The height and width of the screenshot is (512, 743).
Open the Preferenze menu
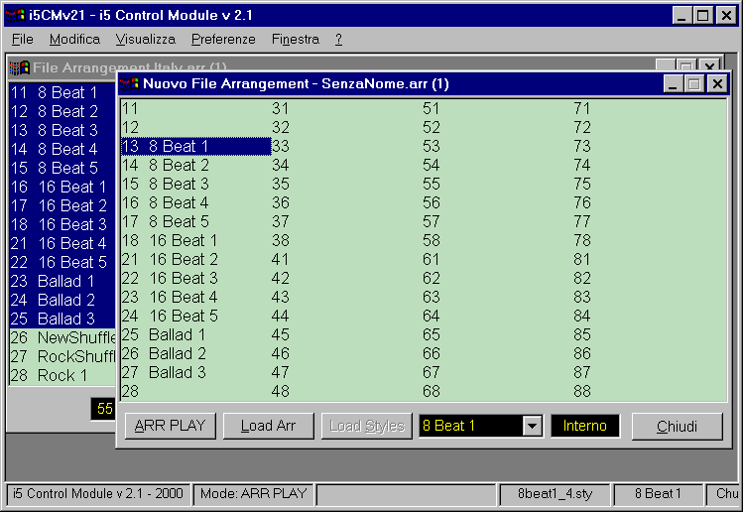223,40
